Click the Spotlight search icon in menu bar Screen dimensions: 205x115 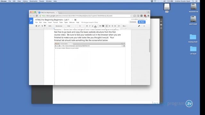pos(193,1)
